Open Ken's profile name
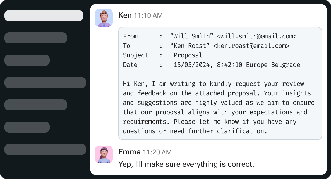 [x=125, y=15]
